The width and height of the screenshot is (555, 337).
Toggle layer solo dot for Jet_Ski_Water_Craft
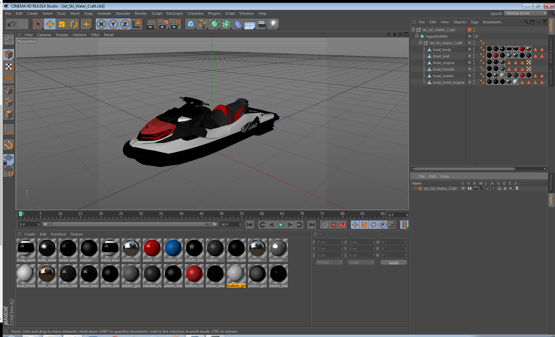coord(463,188)
